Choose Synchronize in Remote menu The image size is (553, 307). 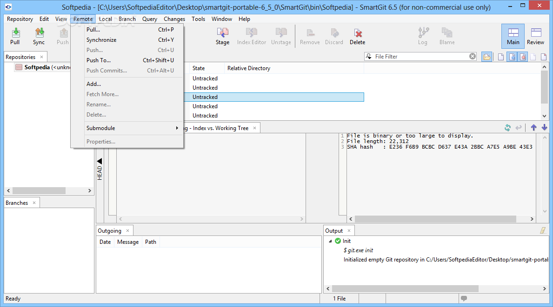coord(127,40)
